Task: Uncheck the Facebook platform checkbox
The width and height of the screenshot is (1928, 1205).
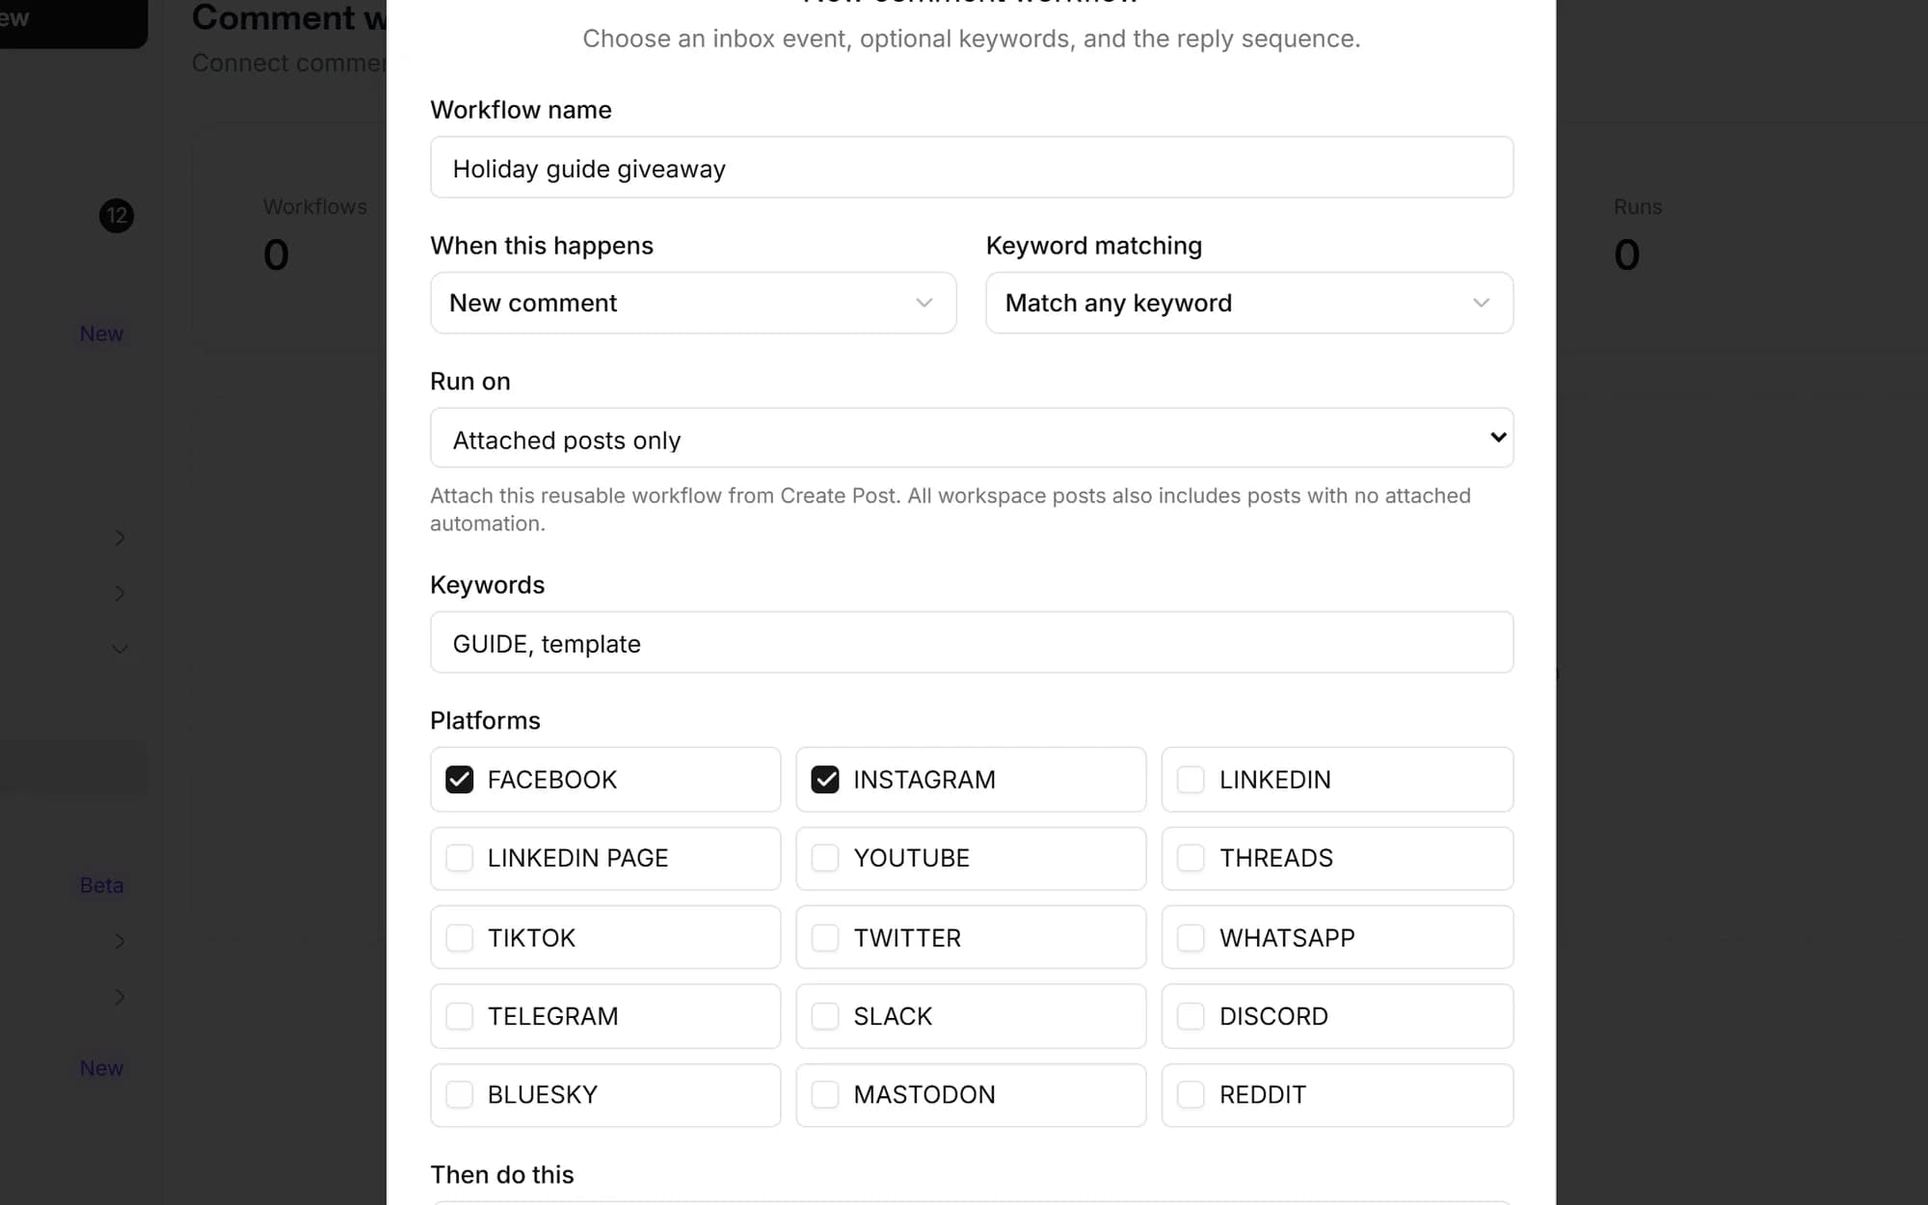Action: [x=459, y=779]
